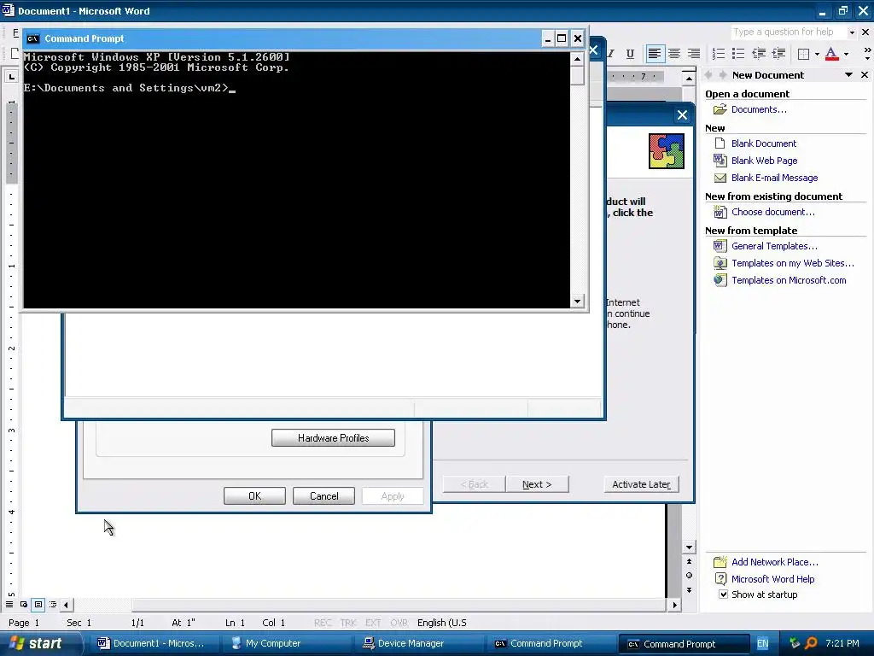Apply the red font color button

[x=831, y=54]
